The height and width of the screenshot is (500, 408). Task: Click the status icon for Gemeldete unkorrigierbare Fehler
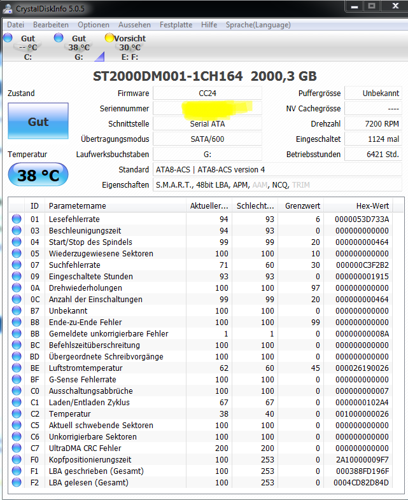[x=17, y=333]
